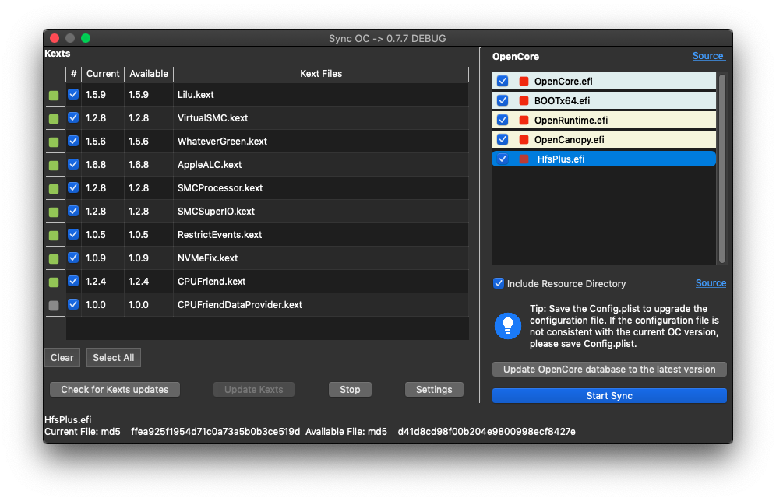Uncheck the CPUFriend.kext checkbox
This screenshot has width=776, height=501.
[x=73, y=281]
